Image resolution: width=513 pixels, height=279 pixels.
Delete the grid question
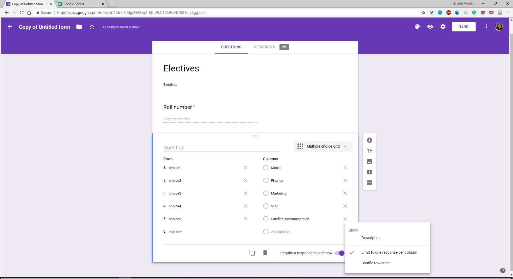tap(265, 253)
